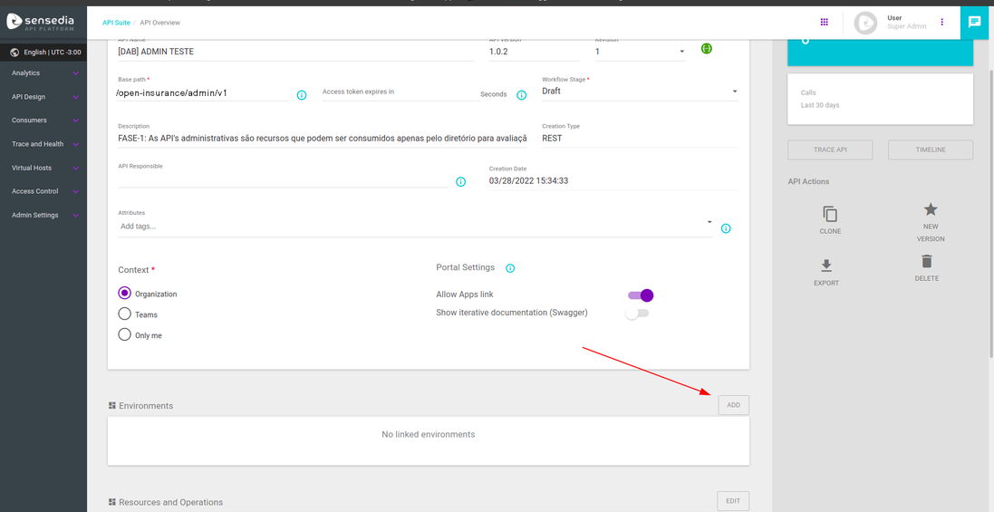
Task: Click the Export download icon
Action: pyautogui.click(x=825, y=266)
